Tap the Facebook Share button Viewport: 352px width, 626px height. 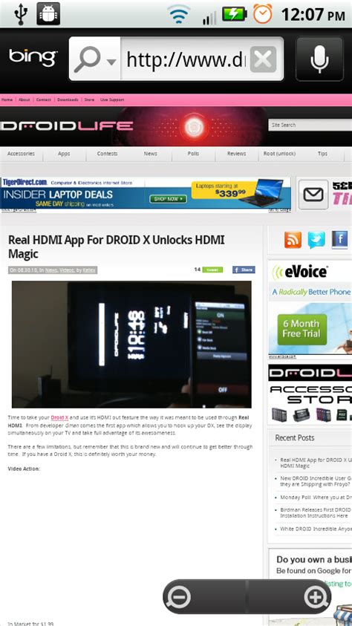pos(244,270)
